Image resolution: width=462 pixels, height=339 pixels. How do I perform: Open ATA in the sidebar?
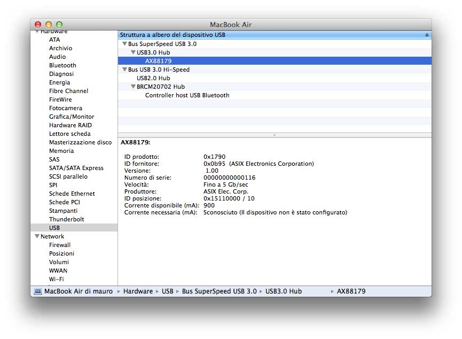(x=54, y=40)
